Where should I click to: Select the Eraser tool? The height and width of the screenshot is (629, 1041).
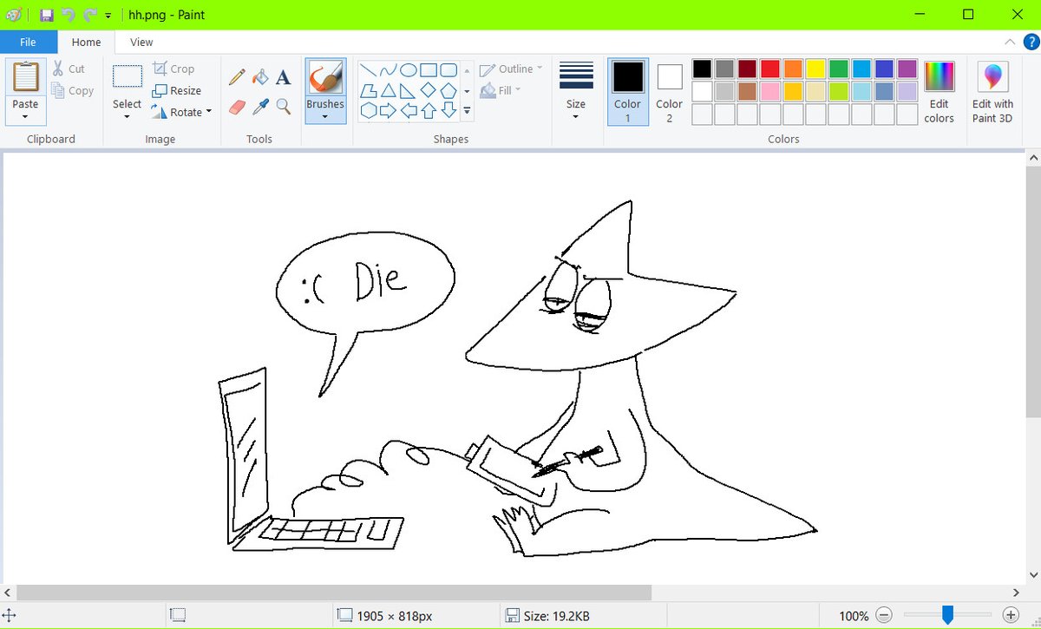click(x=237, y=106)
